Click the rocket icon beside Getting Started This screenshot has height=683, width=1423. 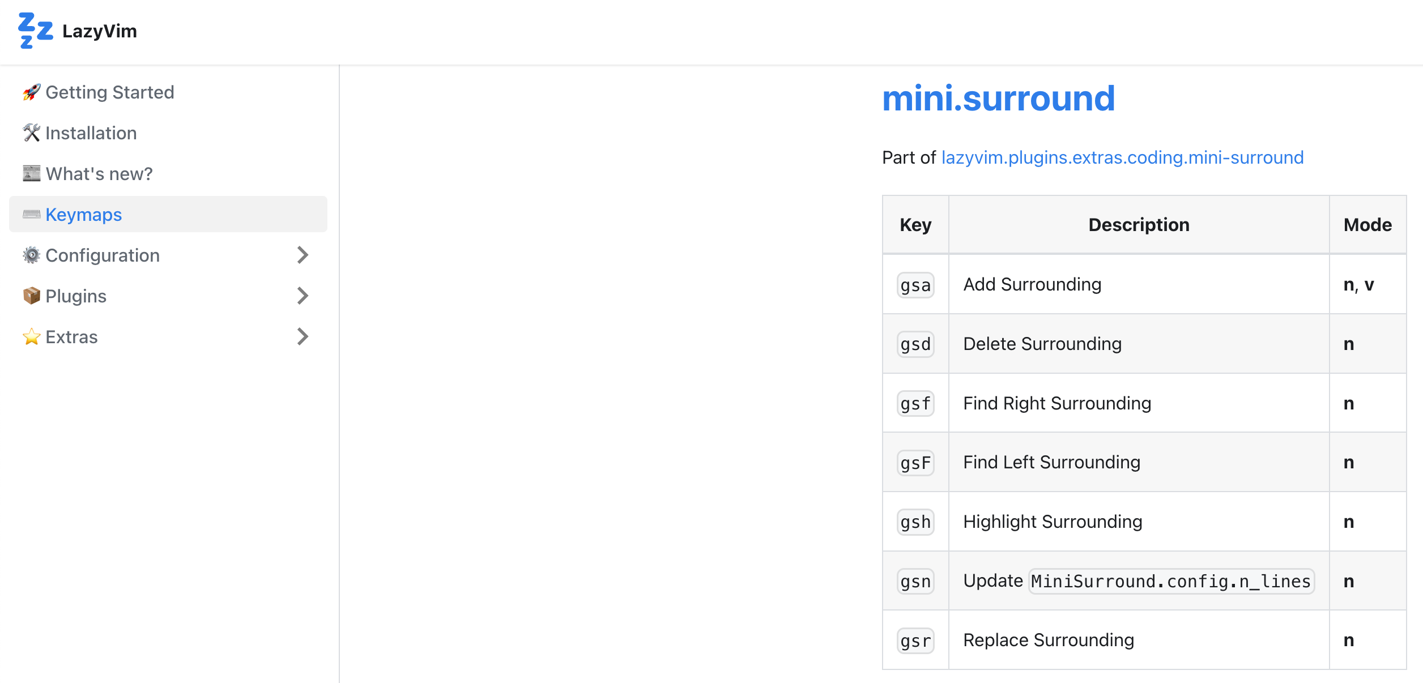pyautogui.click(x=32, y=92)
